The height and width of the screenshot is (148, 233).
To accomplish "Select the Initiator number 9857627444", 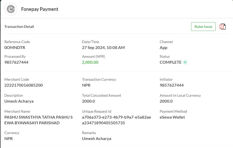I will (x=172, y=85).
